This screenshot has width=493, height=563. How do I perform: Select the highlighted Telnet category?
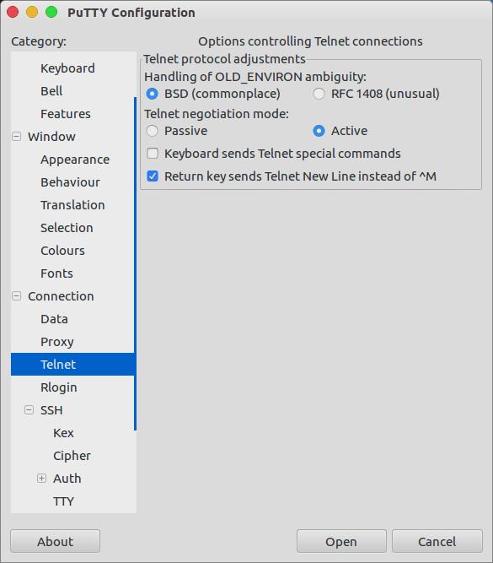[x=72, y=365]
